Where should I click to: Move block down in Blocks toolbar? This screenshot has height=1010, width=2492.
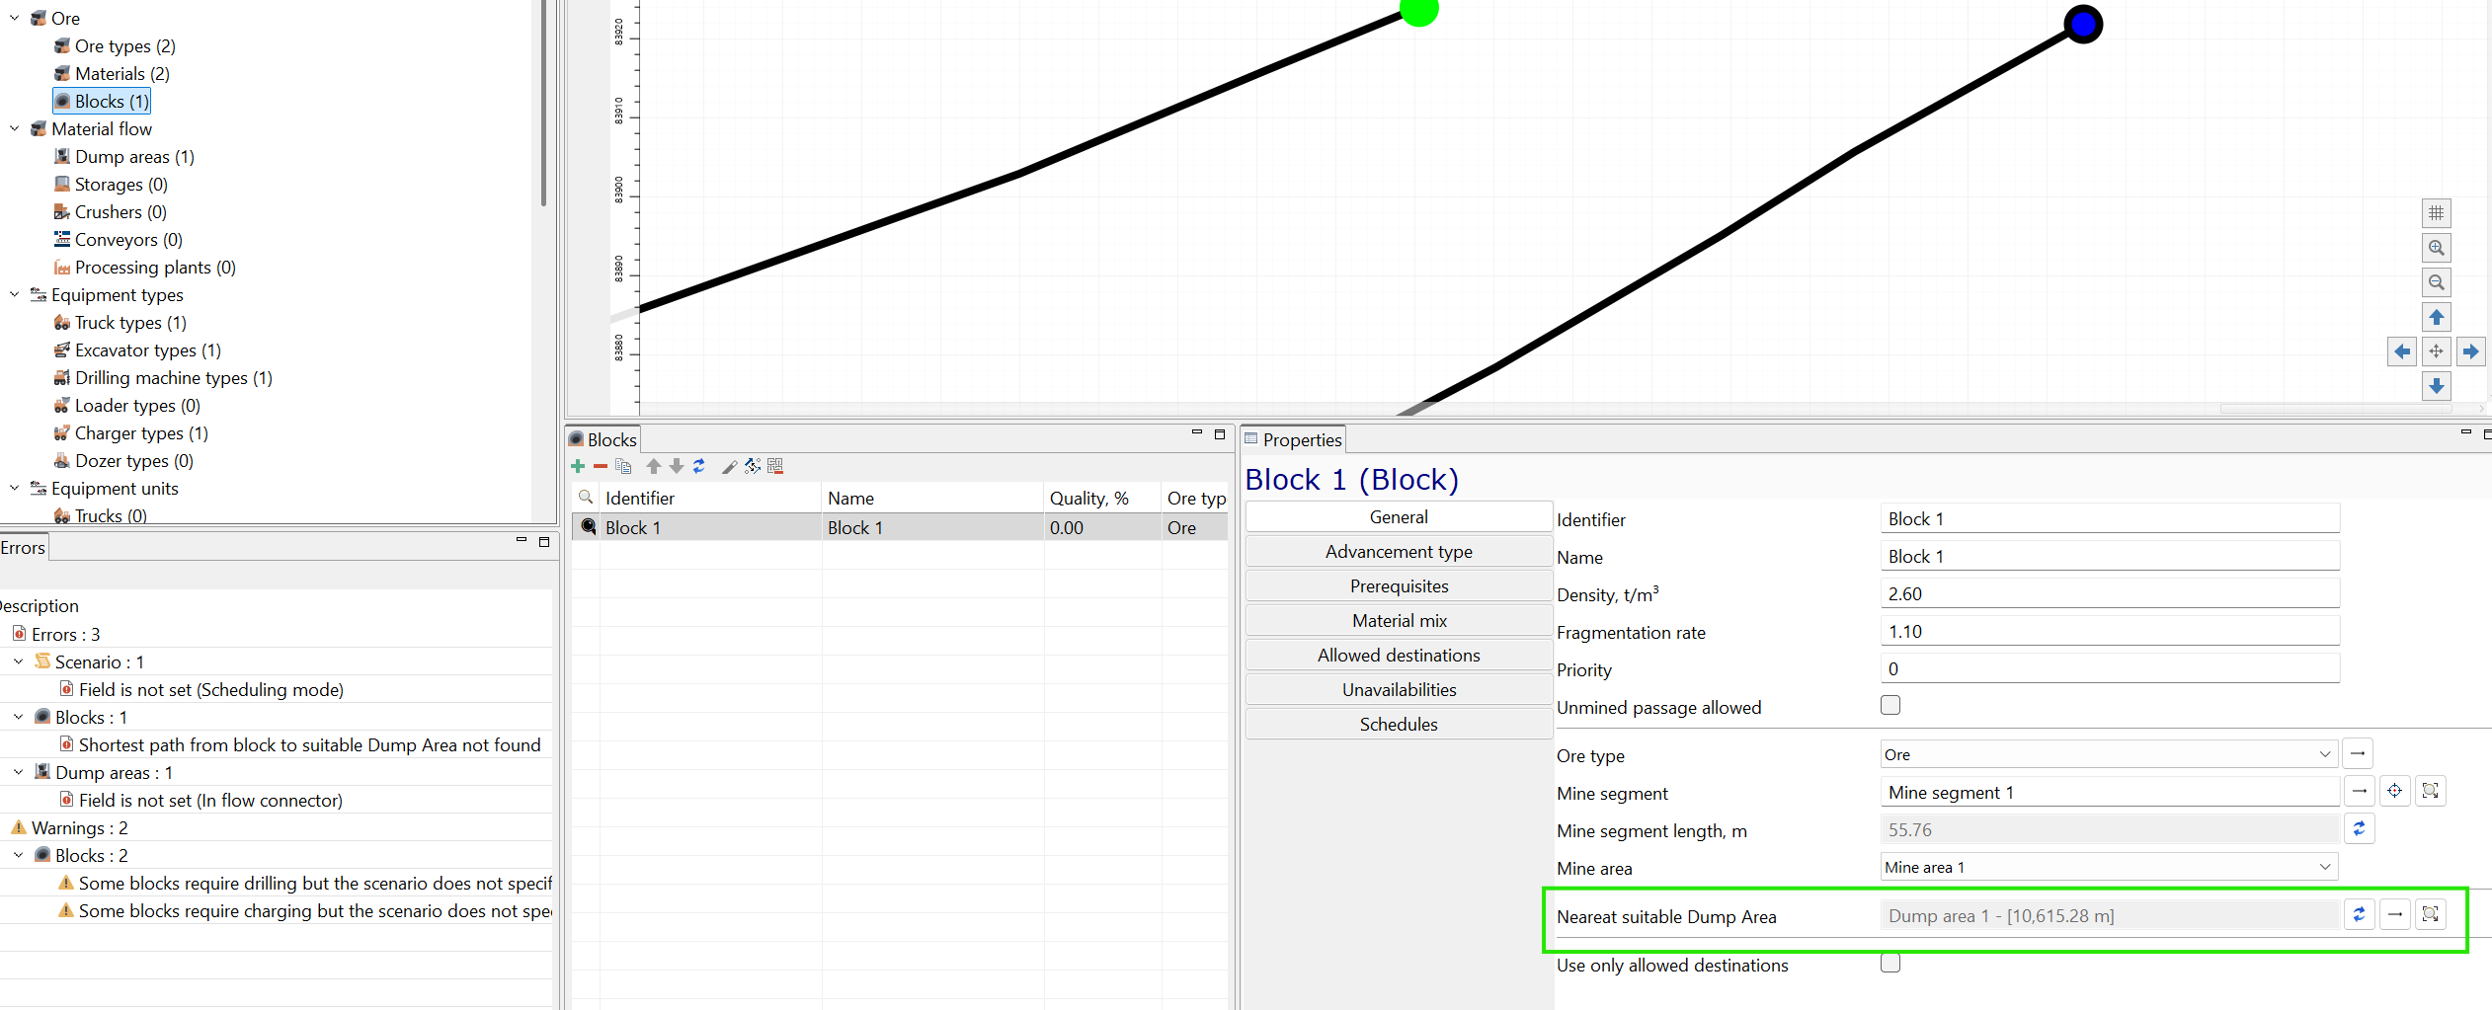coord(677,466)
